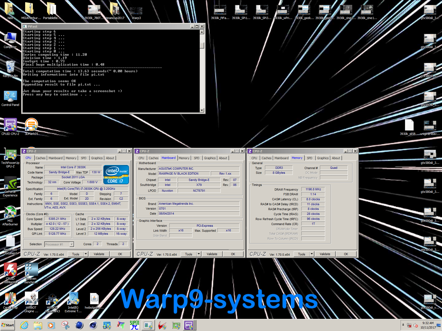Switch to CPU tab in Mainboard CPU-Z window
The image size is (442, 331).
point(141,158)
